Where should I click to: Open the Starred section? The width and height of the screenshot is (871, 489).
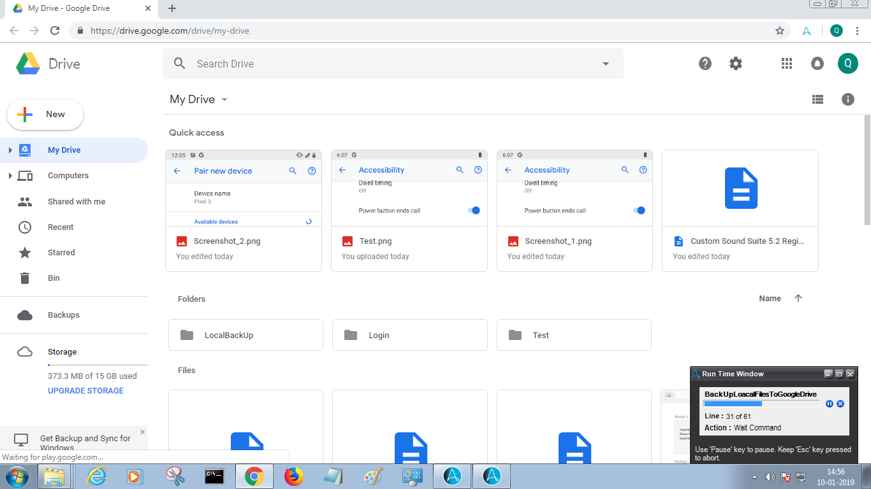point(61,253)
